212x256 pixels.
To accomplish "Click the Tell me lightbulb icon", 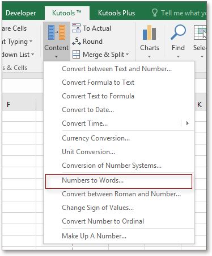I will 155,13.
